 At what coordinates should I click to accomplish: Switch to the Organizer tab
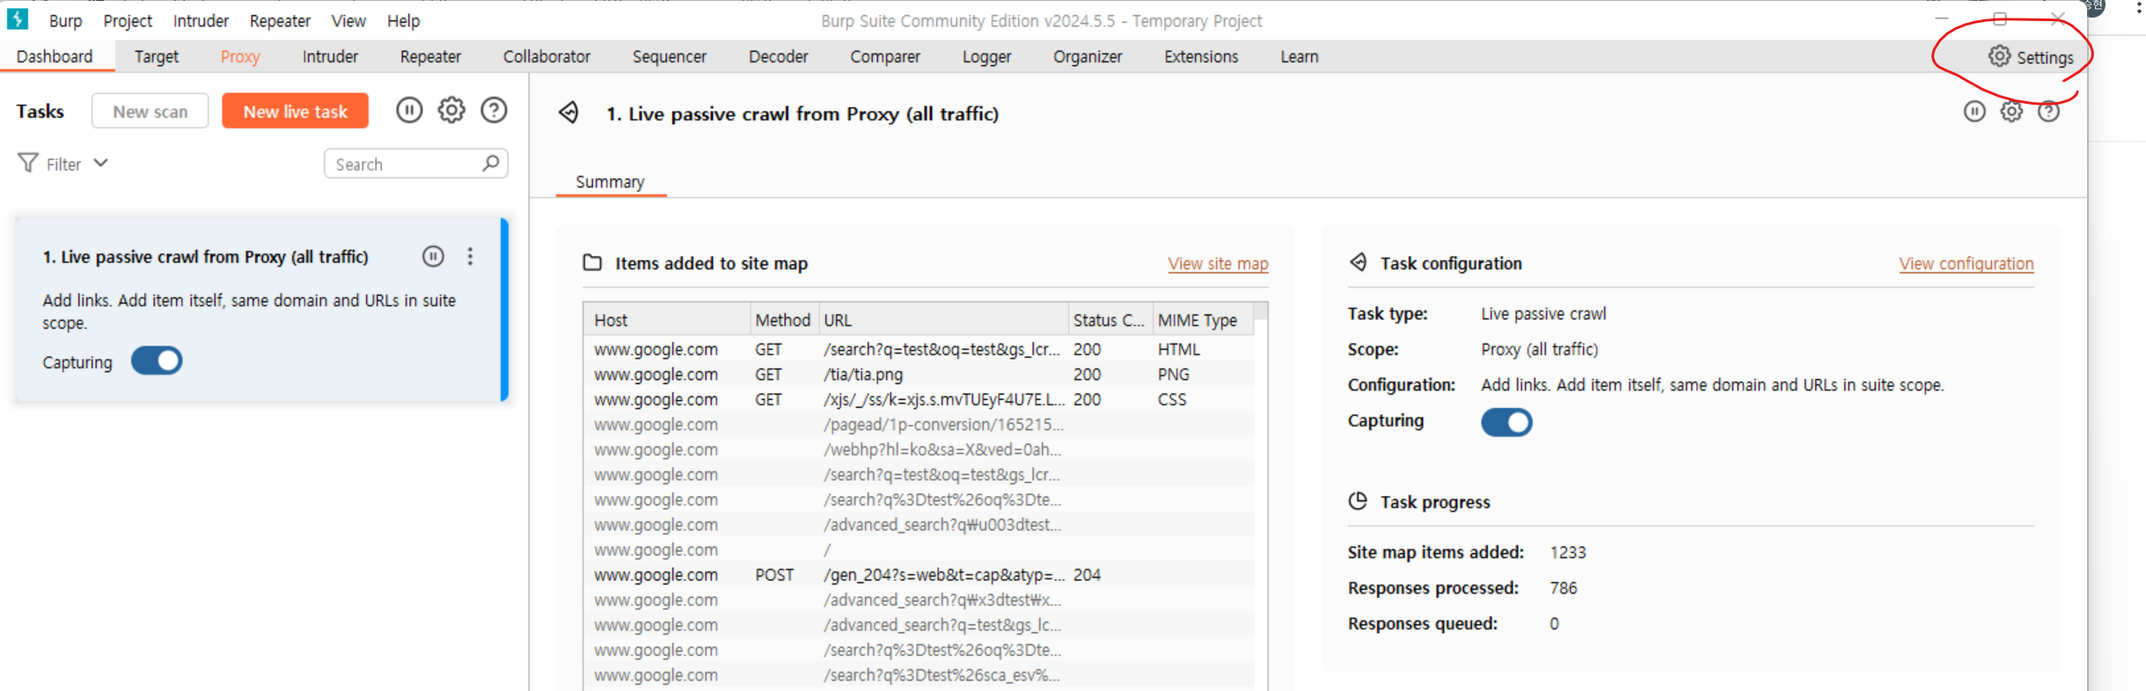pyautogui.click(x=1088, y=56)
